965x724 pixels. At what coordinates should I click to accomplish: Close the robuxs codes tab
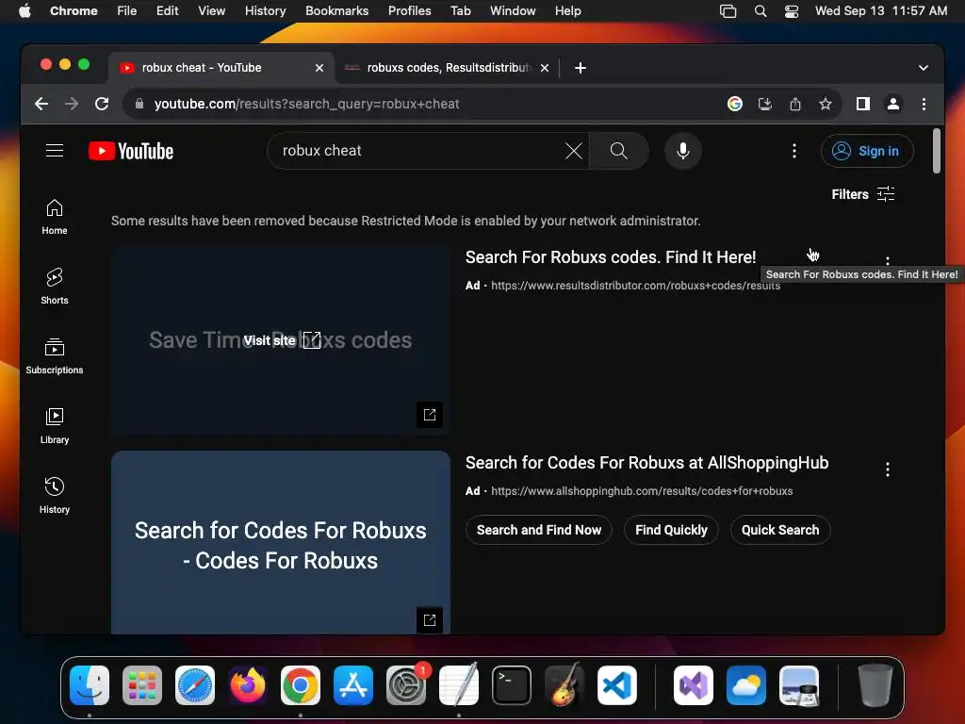click(x=545, y=68)
